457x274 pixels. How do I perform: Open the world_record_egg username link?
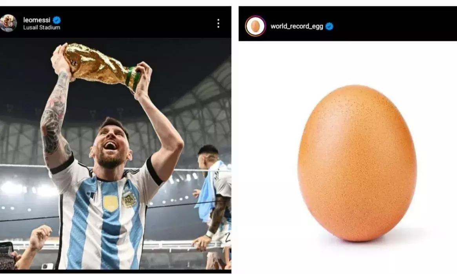pos(297,27)
